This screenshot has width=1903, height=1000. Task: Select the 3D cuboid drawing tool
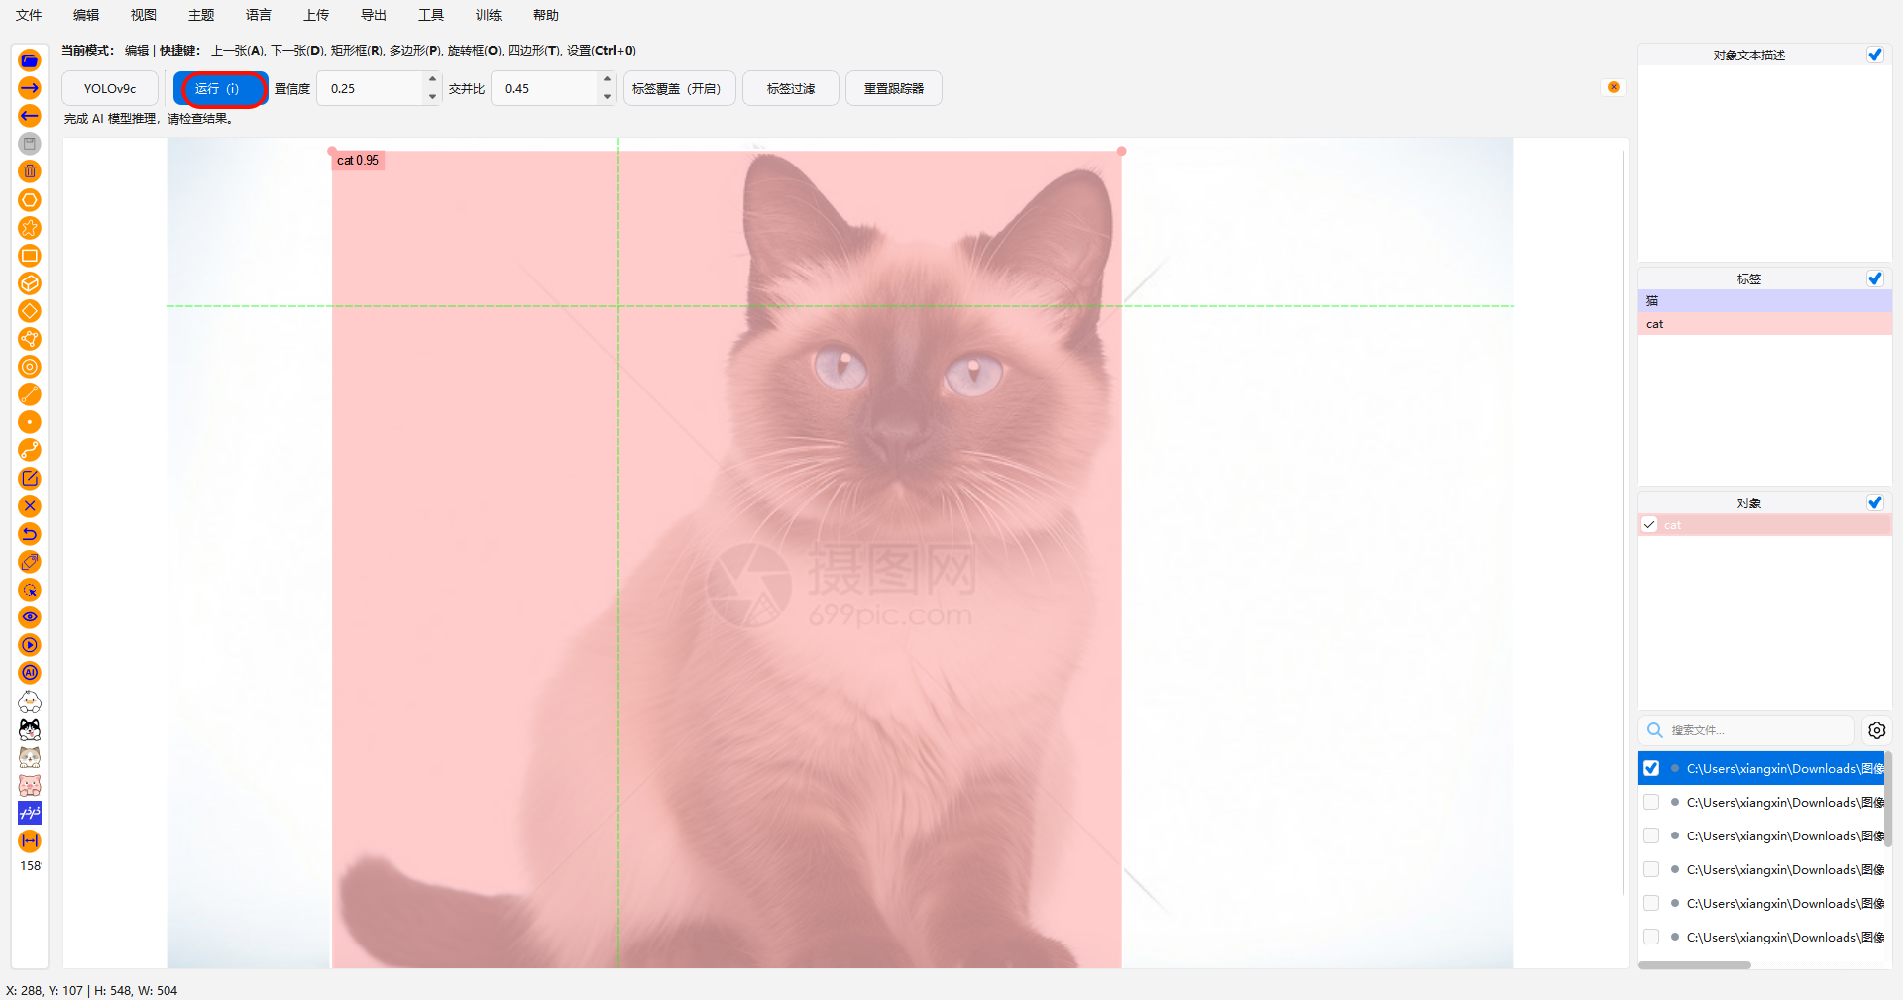click(x=30, y=283)
